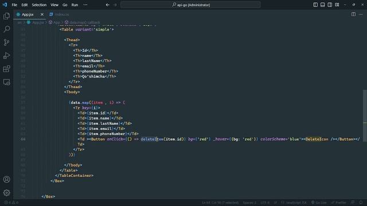Open the Run and Debug view
This screenshot has width=367, height=206.
(x=6, y=56)
